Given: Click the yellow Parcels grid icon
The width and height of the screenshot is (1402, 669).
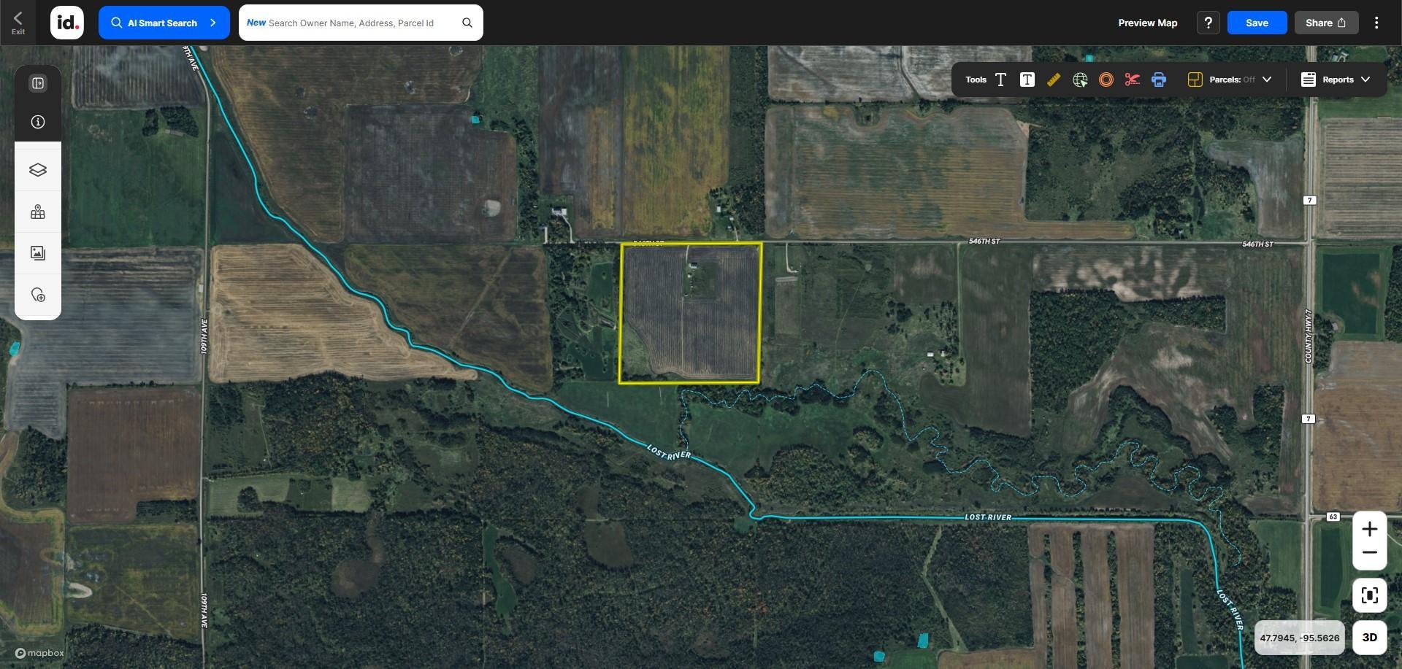Looking at the screenshot, I should 1195,80.
